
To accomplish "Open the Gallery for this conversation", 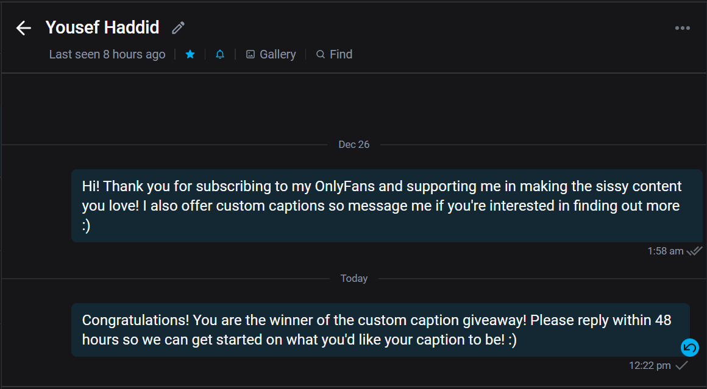I will coord(271,54).
